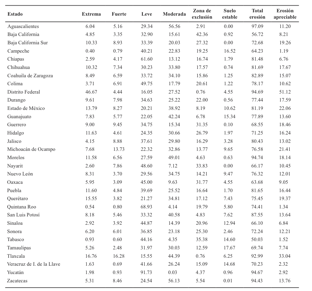The image size is (312, 291).
Task: Click the Estado column header
Action: click(x=15, y=14)
